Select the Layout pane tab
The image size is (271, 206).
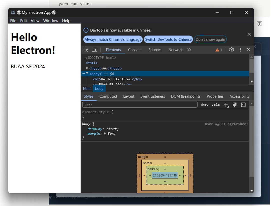point(129,96)
